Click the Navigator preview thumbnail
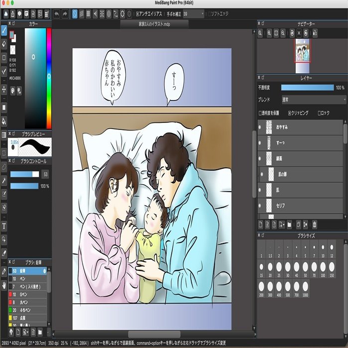 (302, 56)
